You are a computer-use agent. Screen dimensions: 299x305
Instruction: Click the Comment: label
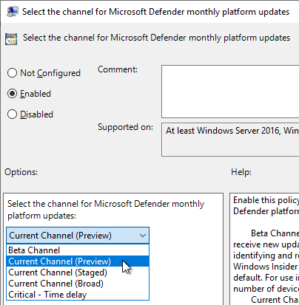[118, 69]
